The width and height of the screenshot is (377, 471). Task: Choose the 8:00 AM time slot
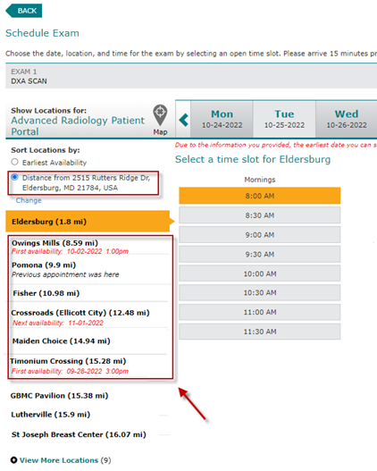tap(260, 196)
